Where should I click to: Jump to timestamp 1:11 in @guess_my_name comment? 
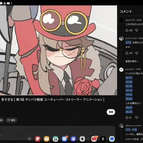pos(128,130)
